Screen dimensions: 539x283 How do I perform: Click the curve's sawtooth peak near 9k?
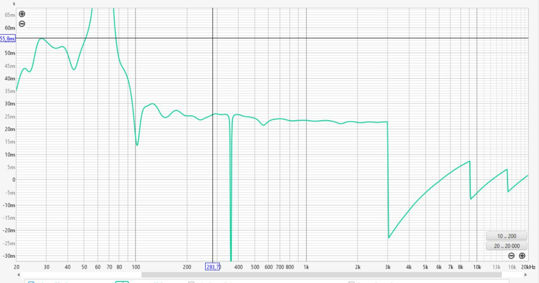tap(470, 161)
